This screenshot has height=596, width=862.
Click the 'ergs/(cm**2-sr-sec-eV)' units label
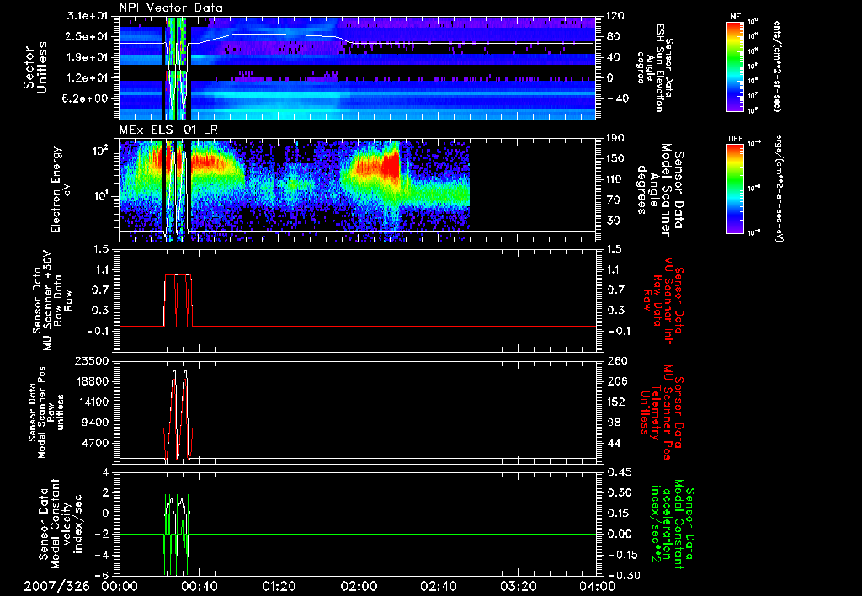777,189
